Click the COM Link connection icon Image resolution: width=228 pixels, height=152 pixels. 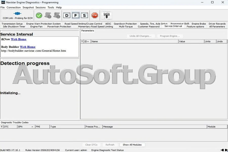point(17,13)
